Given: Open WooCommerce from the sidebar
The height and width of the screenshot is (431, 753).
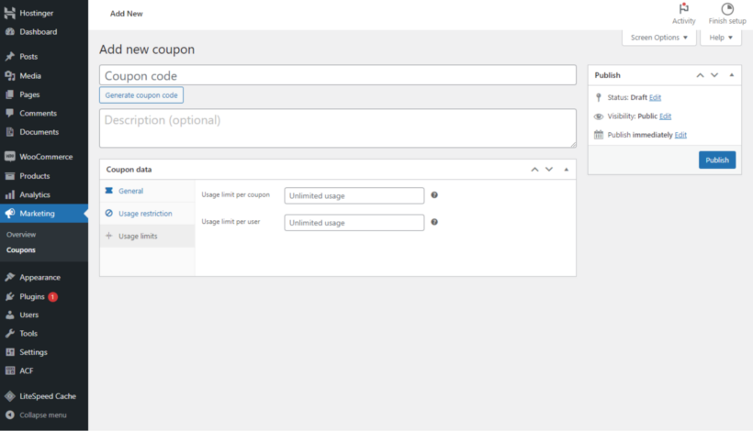Looking at the screenshot, I should coord(45,157).
